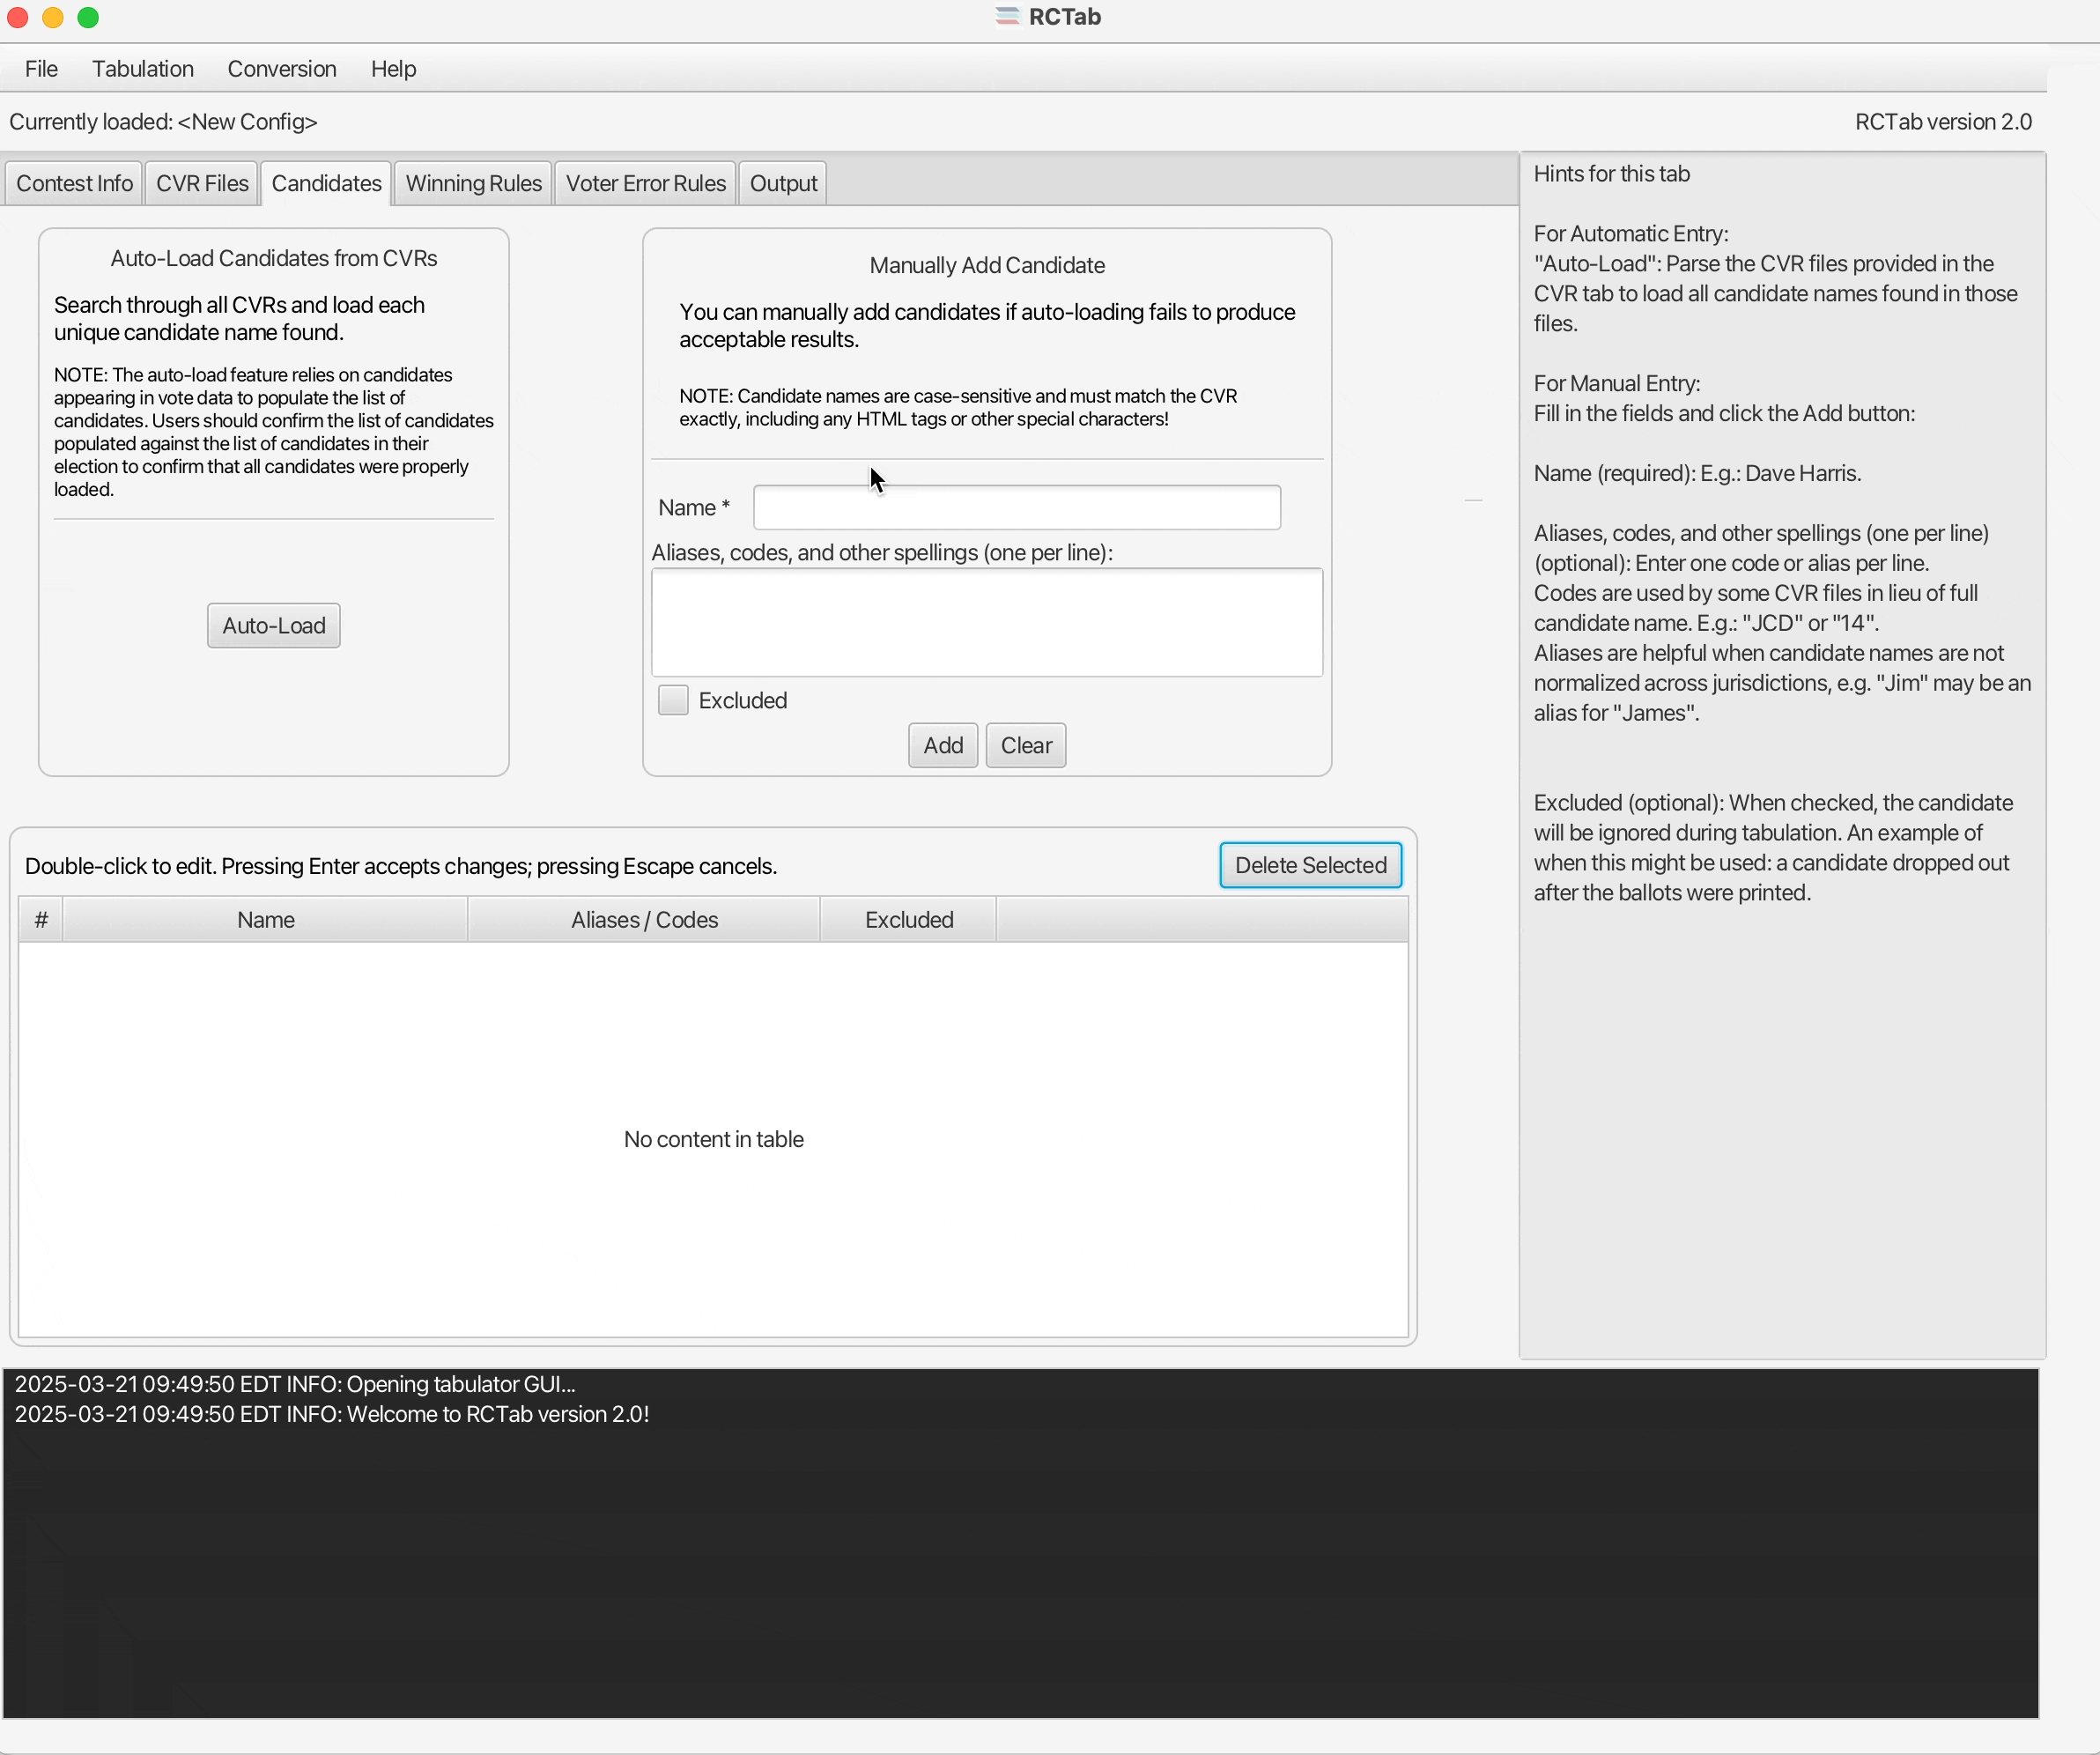The height and width of the screenshot is (1755, 2100).
Task: Click the Delete Selected button
Action: (1311, 866)
